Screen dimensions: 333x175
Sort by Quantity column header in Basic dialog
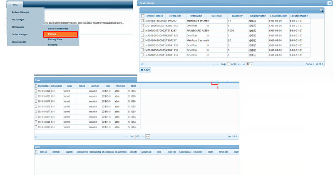click(237, 16)
